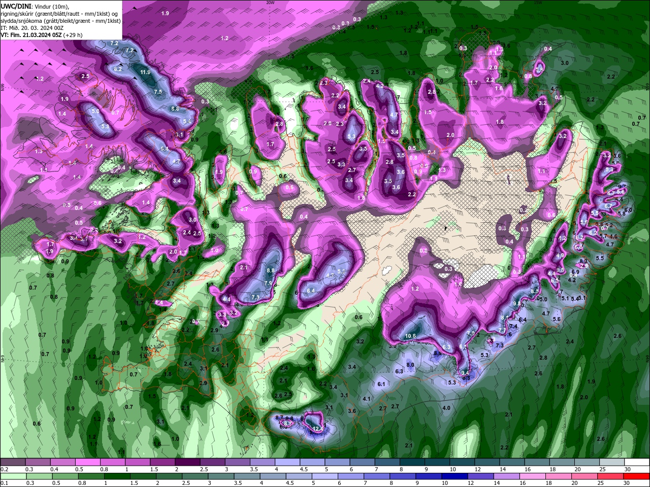Image resolution: width=650 pixels, height=487 pixels.
Task: Click the red 30 swatch in lower rain scale
Action: tap(636, 476)
